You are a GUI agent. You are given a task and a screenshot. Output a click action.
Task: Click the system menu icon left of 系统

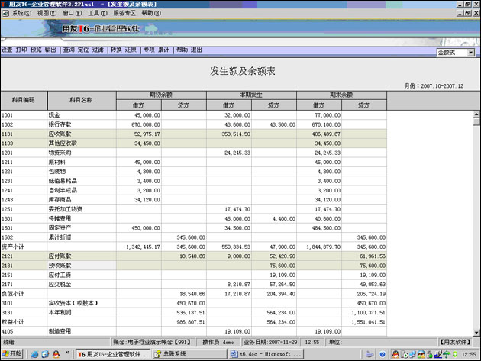tap(5, 13)
